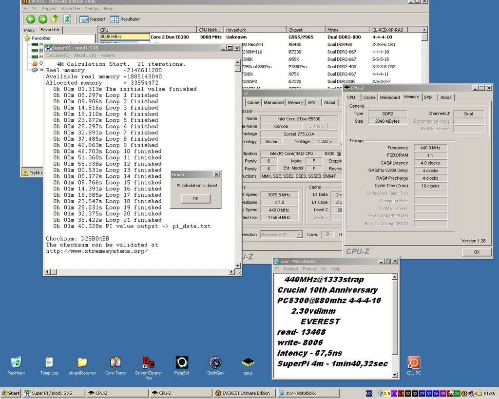Click Notisblokk vertical scrollbar up arrow
Screen dimensions: 499x399
pyautogui.click(x=395, y=277)
